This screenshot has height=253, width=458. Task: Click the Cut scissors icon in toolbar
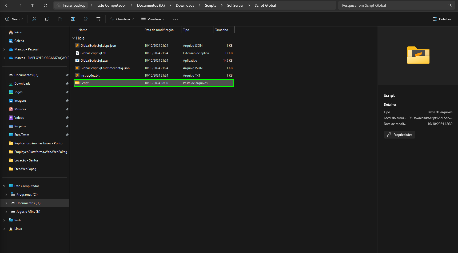click(34, 19)
